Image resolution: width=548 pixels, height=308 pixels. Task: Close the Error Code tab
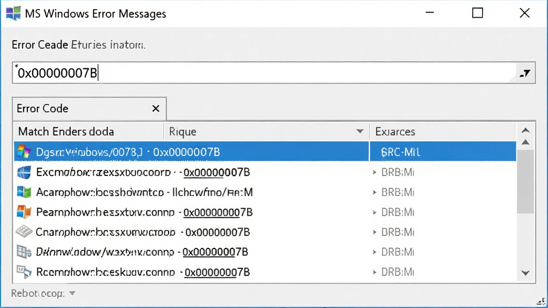[156, 109]
